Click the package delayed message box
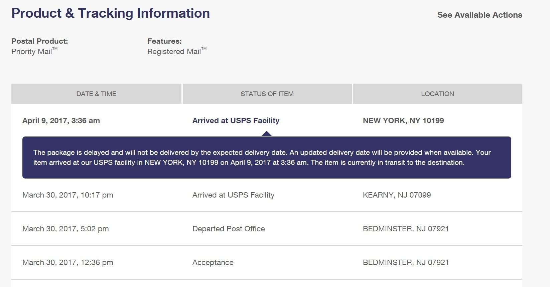This screenshot has height=287, width=550. click(x=267, y=158)
